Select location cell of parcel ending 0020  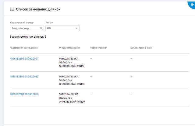(72, 98)
